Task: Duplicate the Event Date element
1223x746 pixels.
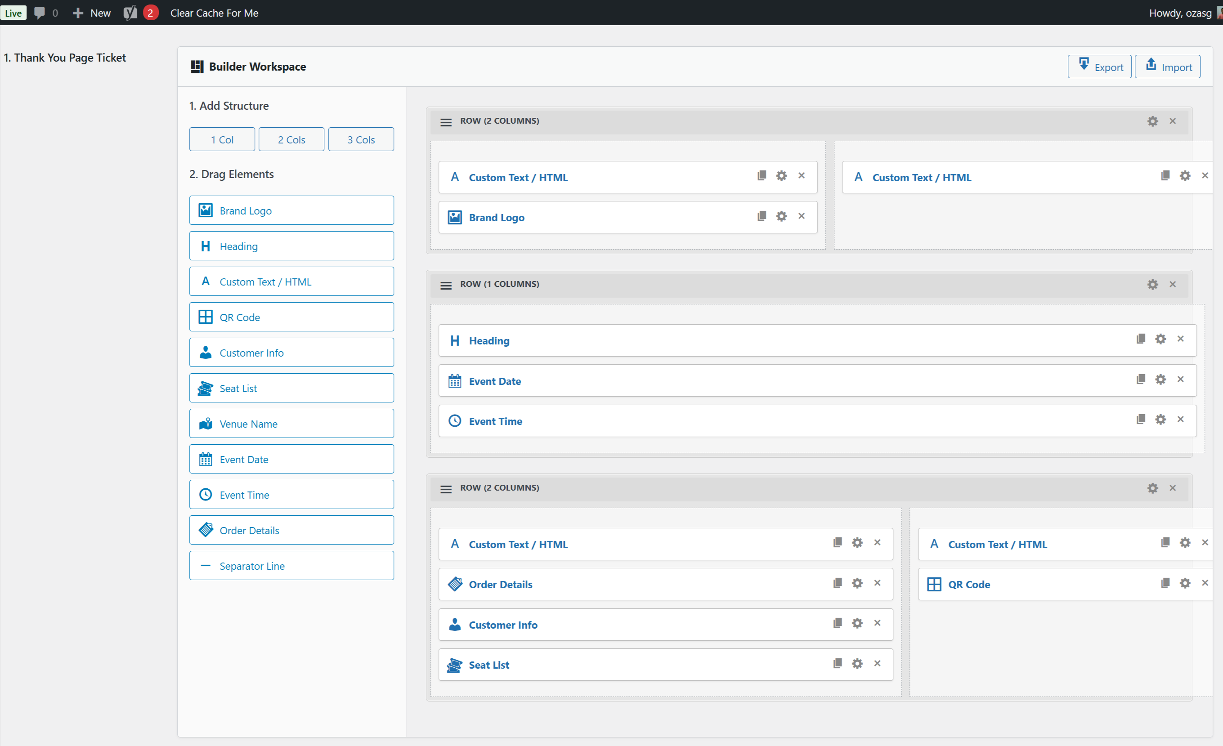Action: 1141,379
